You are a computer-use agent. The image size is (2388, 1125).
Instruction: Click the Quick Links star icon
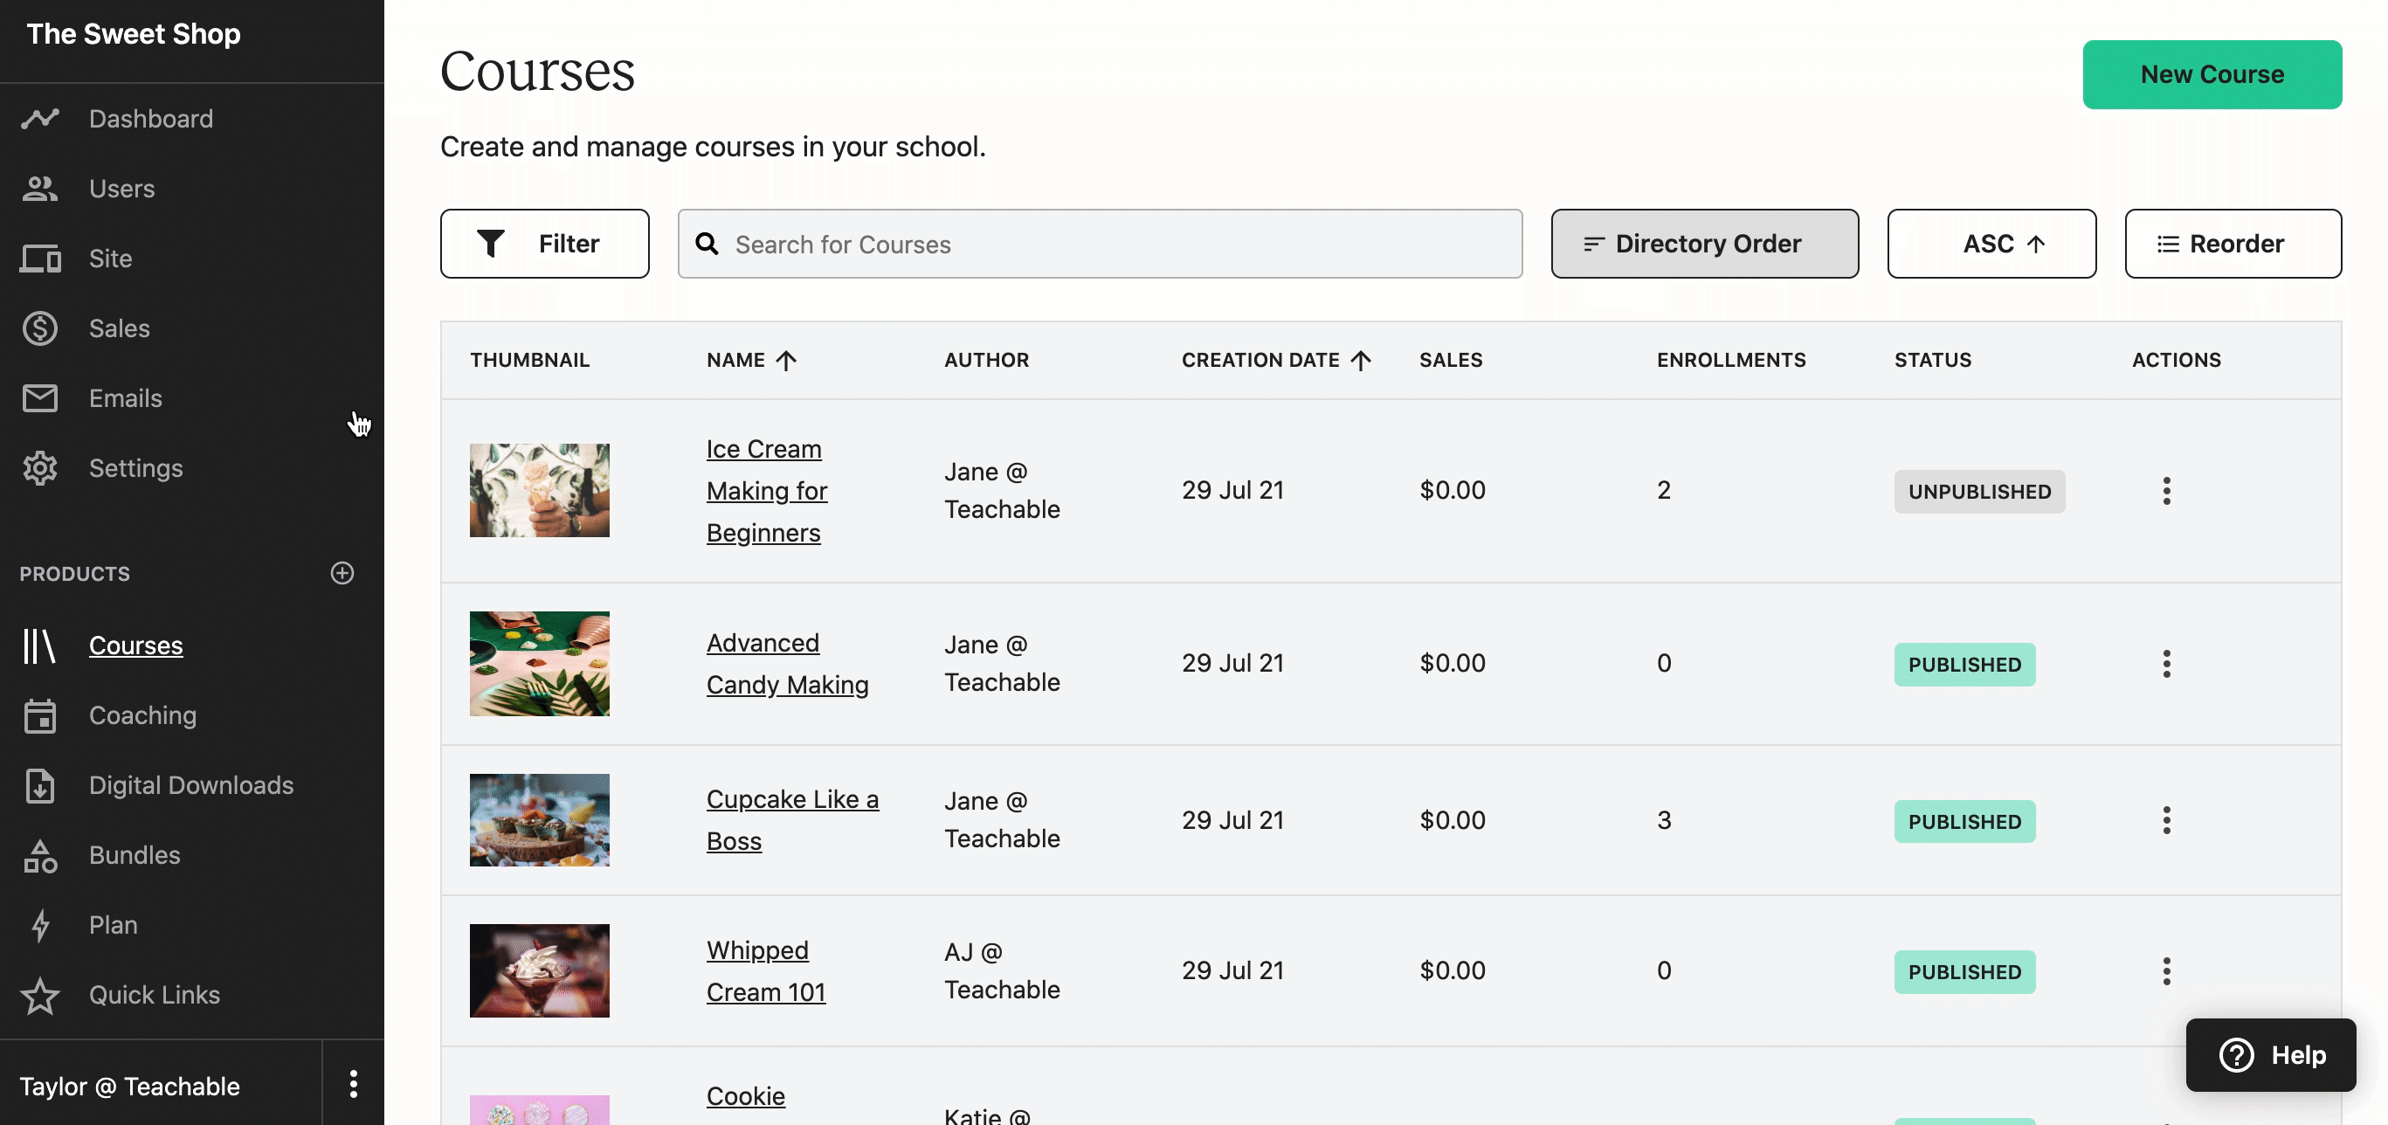coord(40,995)
